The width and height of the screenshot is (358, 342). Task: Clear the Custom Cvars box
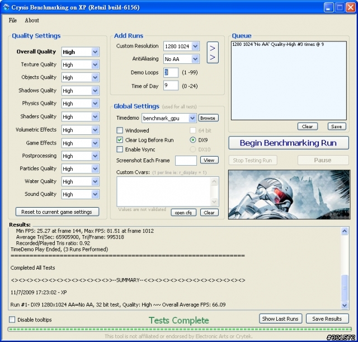tap(209, 213)
